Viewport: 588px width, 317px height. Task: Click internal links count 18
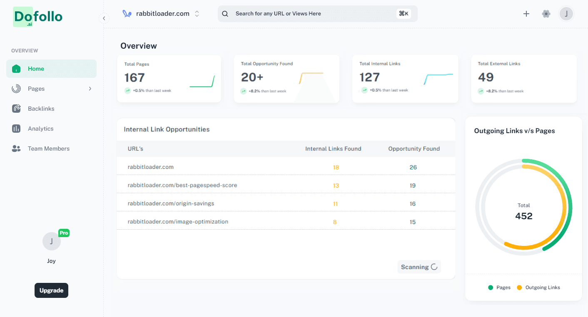336,167
